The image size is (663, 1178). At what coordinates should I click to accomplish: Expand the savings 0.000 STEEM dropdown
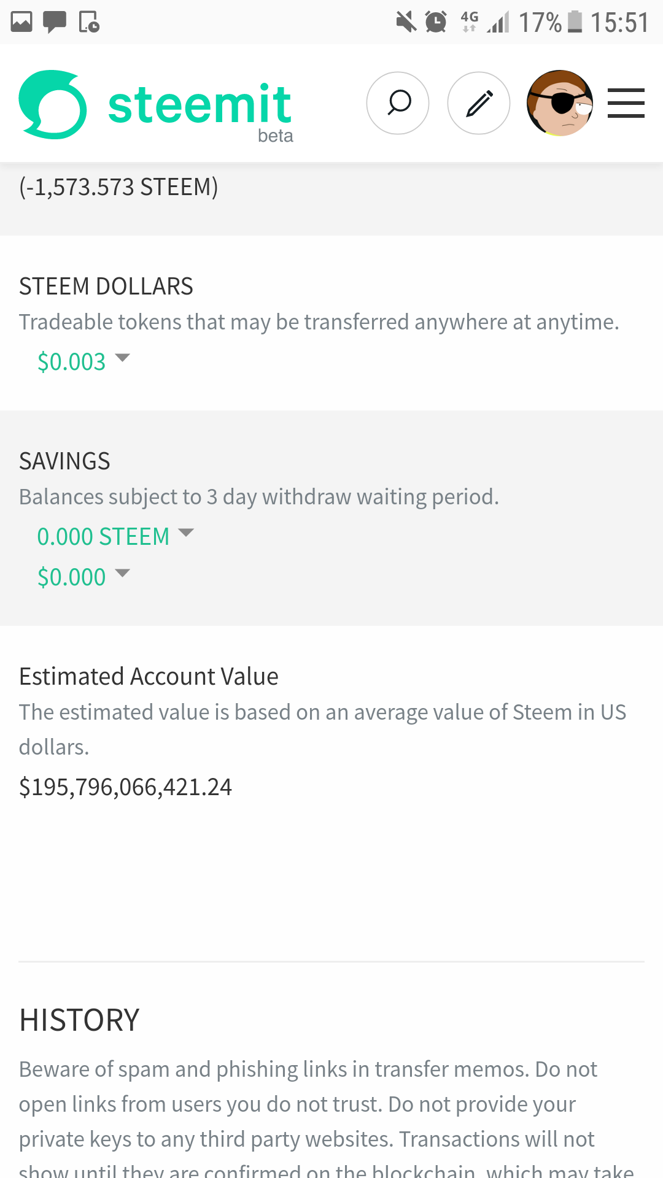[x=115, y=536]
